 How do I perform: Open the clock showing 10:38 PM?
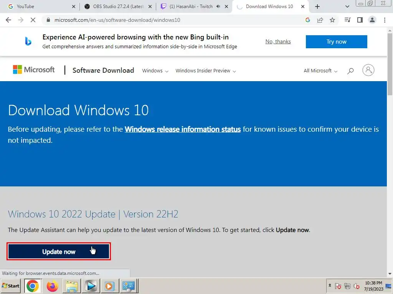[374, 286]
